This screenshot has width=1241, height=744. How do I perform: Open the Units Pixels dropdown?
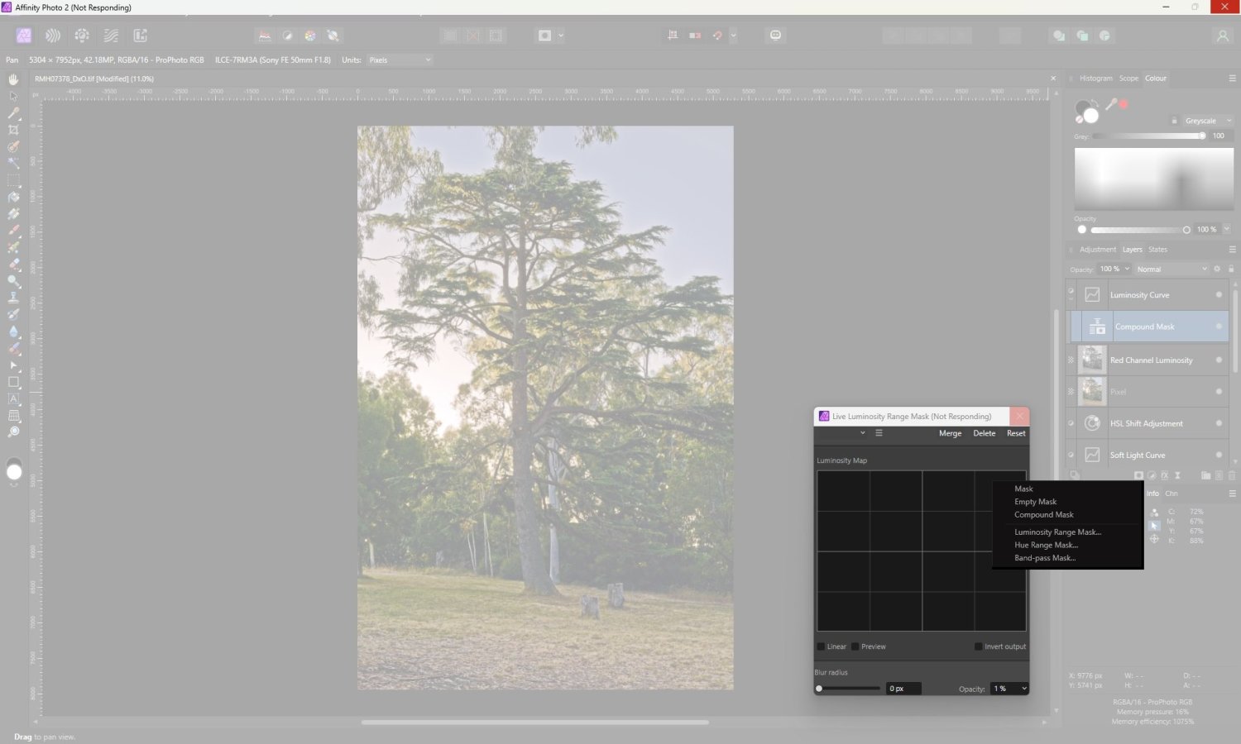[x=400, y=60]
